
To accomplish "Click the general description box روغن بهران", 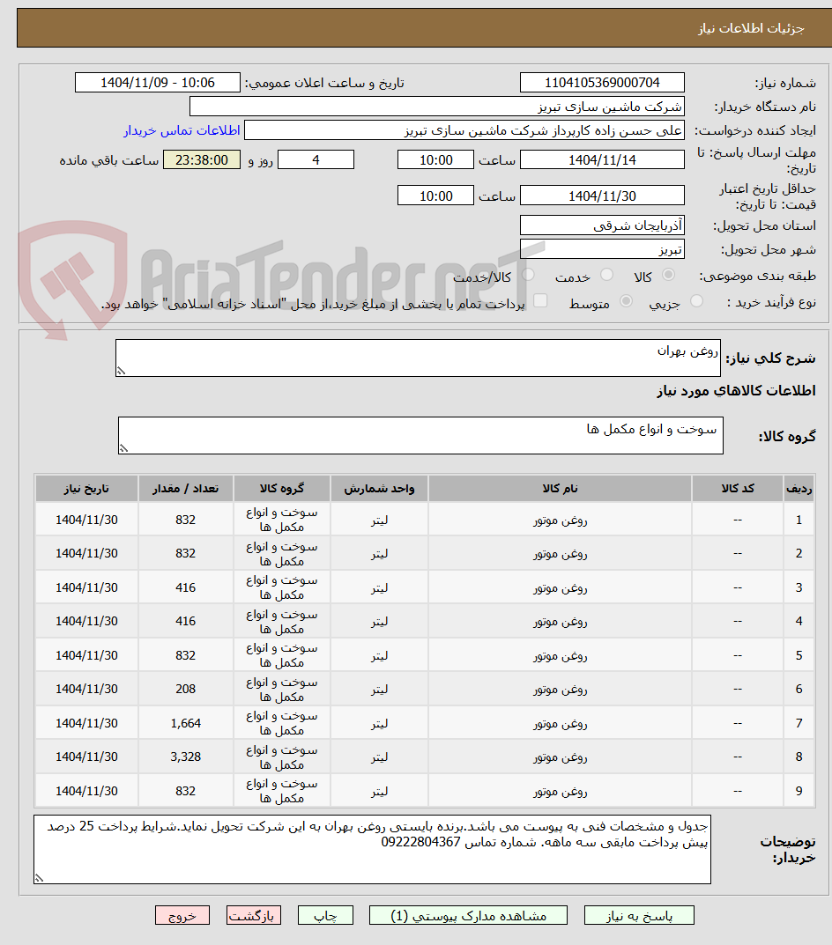I will 418,358.
